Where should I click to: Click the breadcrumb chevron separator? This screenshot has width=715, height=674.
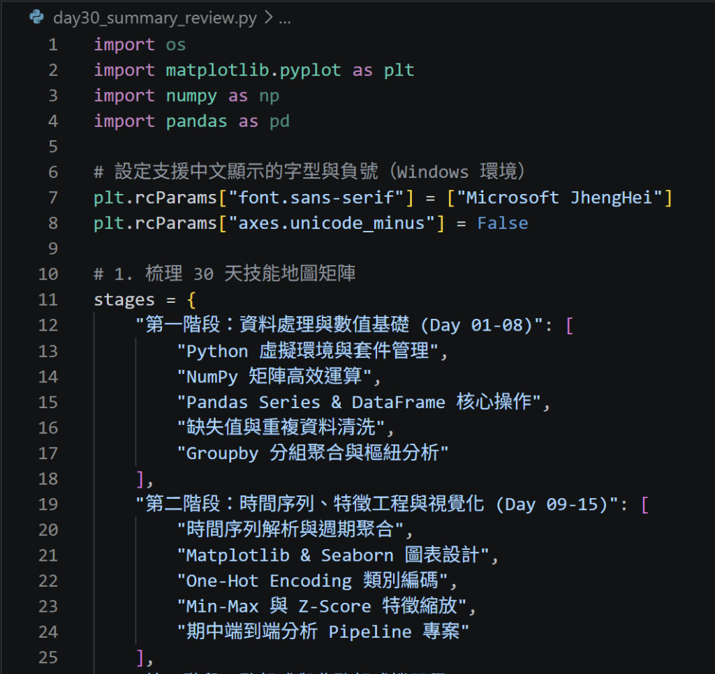tap(269, 17)
